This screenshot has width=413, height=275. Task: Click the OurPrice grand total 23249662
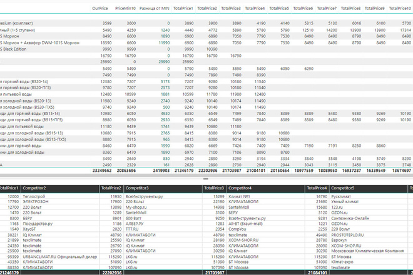tap(102, 171)
